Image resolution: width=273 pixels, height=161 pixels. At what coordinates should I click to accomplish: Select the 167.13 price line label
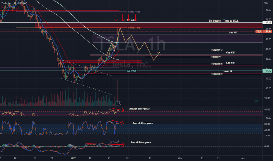(x=268, y=23)
